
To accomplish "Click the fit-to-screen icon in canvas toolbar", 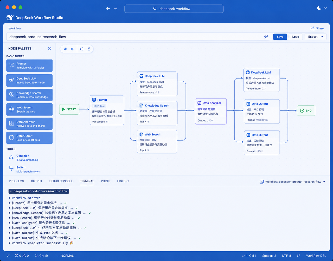I will pos(82,49).
